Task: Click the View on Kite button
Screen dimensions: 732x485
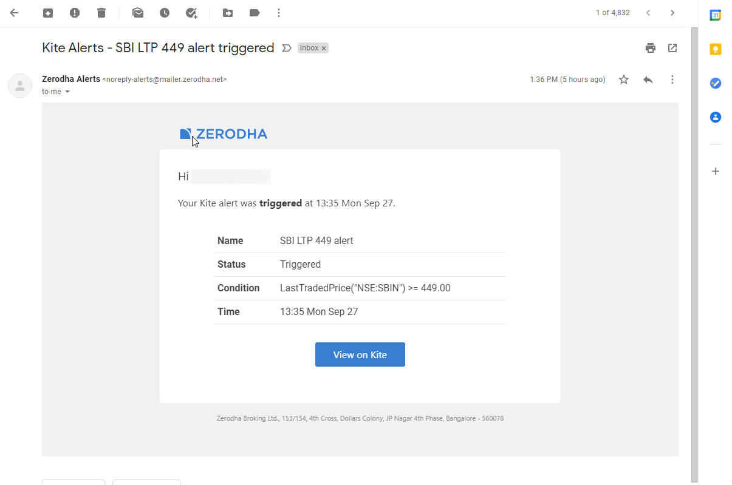Action: [x=360, y=354]
